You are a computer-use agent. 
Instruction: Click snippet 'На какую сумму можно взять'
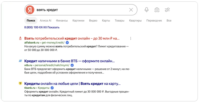[x=76, y=48]
